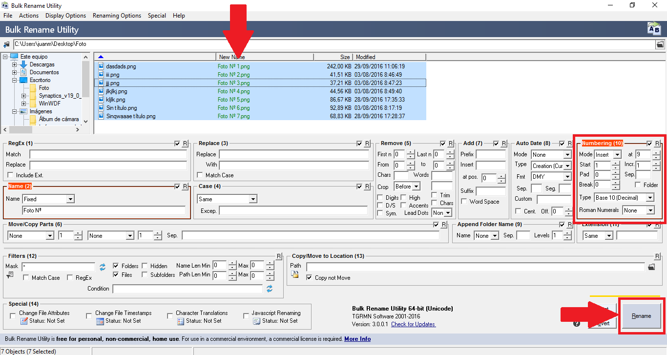Click the Rename button
The image size is (667, 355).
tap(641, 316)
